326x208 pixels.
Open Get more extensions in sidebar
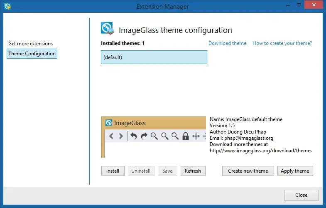pyautogui.click(x=31, y=44)
